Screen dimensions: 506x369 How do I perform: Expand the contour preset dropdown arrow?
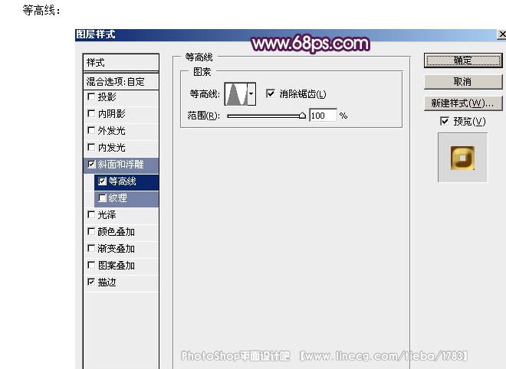click(251, 94)
